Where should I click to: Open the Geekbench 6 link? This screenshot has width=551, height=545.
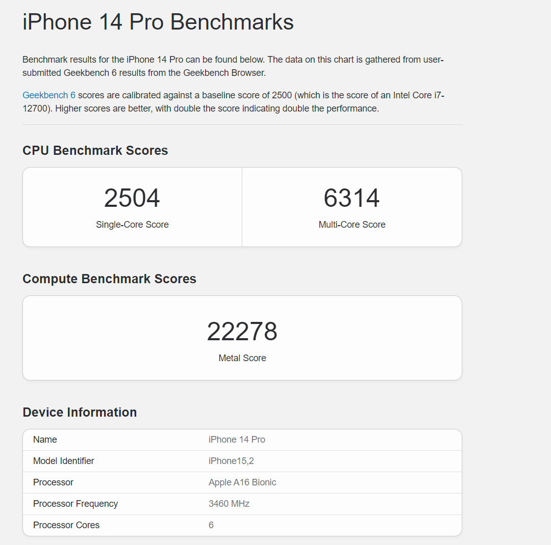pos(49,95)
